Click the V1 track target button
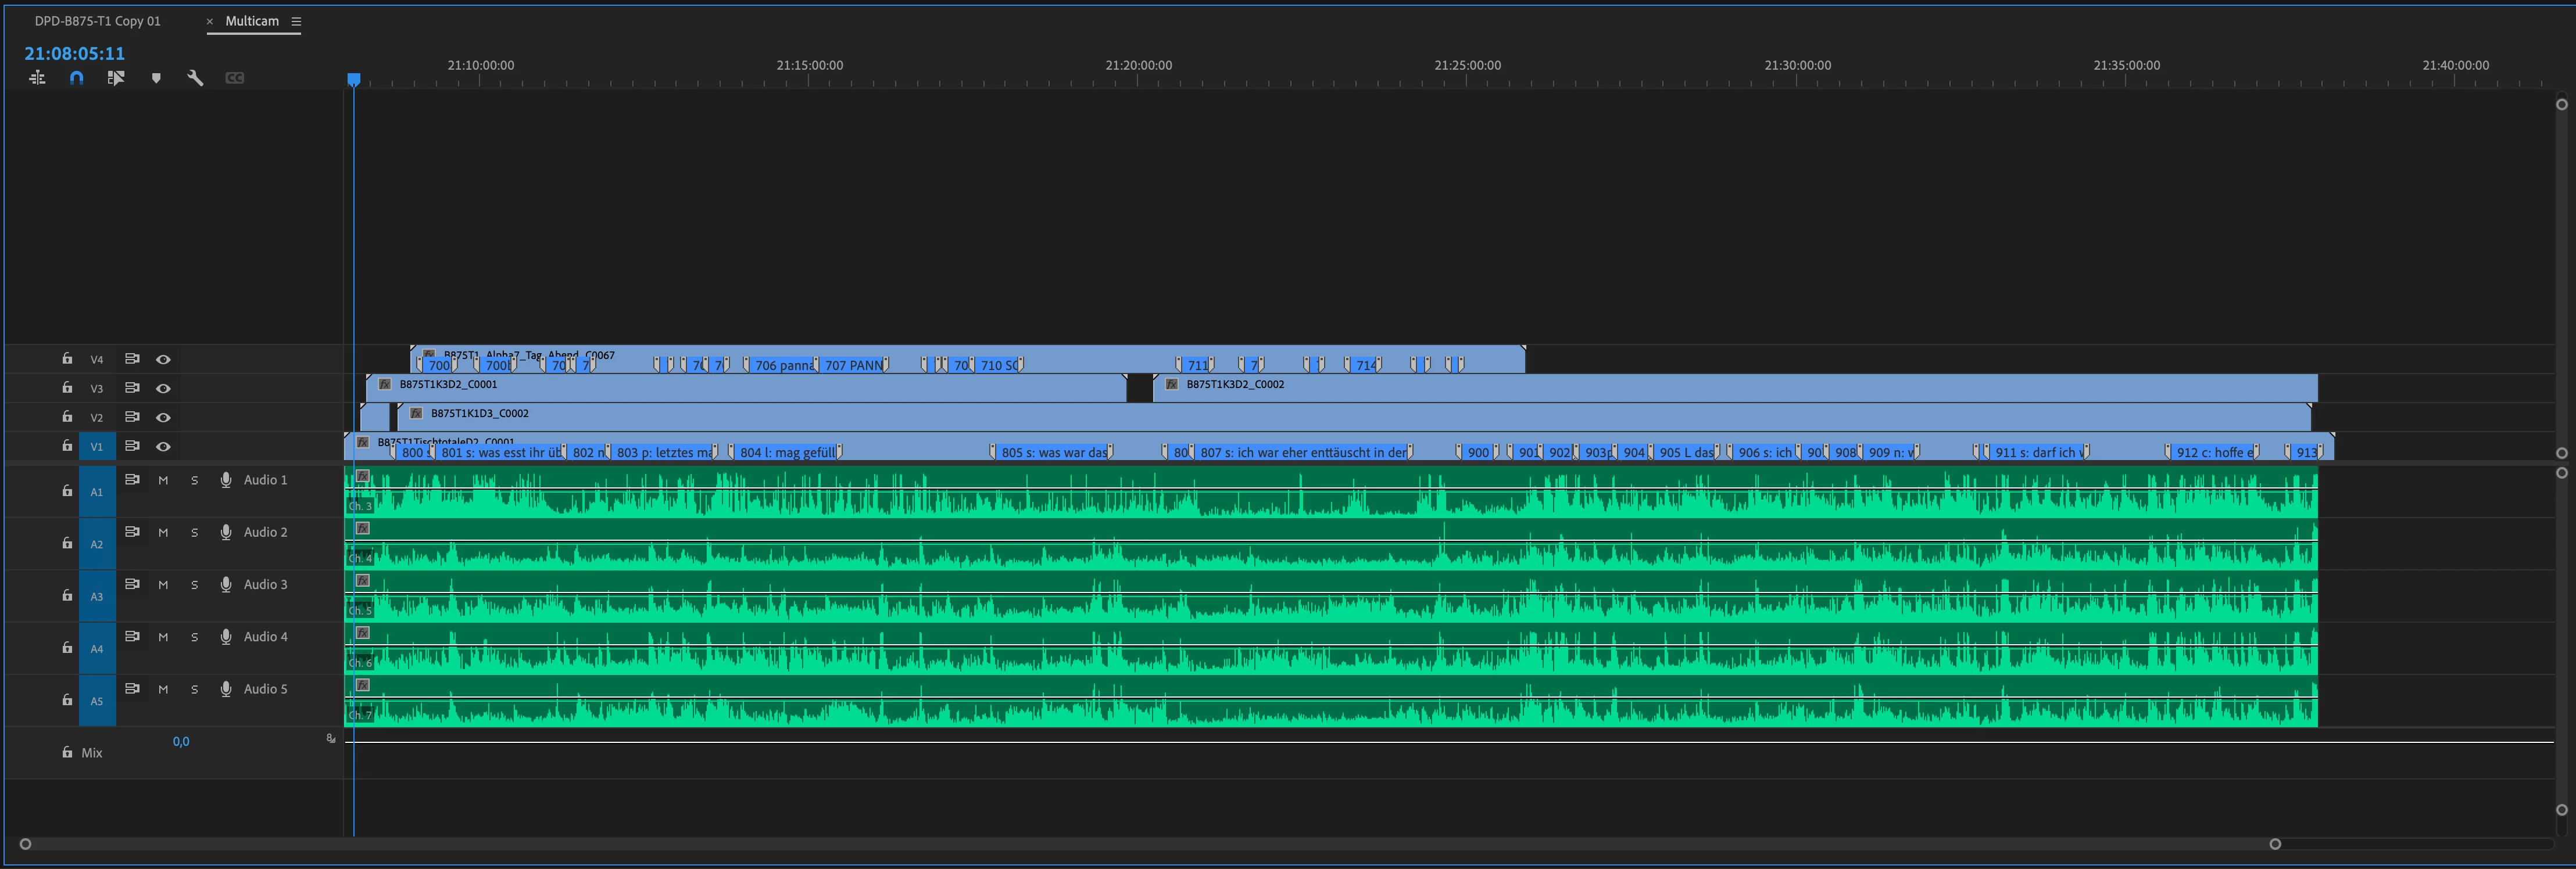The width and height of the screenshot is (2576, 869). 97,447
